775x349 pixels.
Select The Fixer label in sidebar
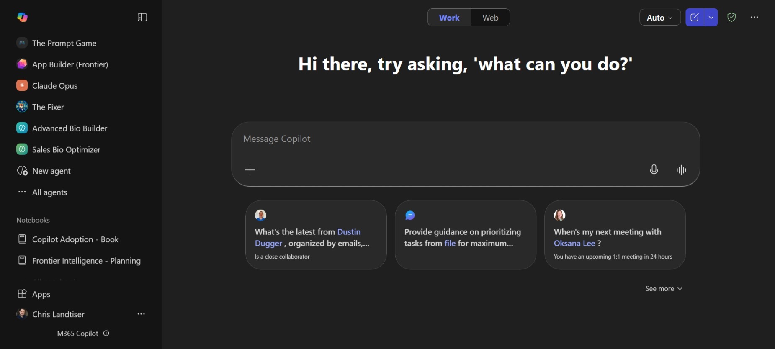[48, 107]
